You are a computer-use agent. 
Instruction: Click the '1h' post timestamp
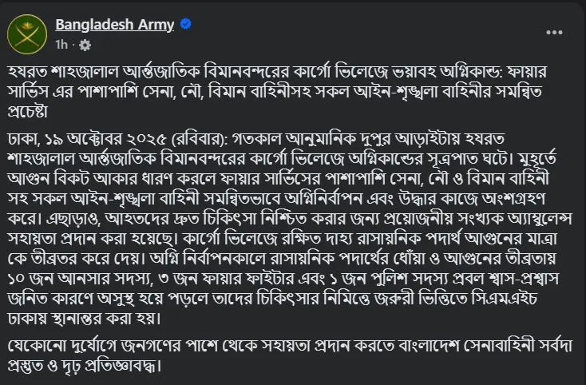click(x=62, y=45)
